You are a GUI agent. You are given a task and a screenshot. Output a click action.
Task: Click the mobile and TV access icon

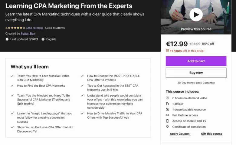click(x=167, y=121)
